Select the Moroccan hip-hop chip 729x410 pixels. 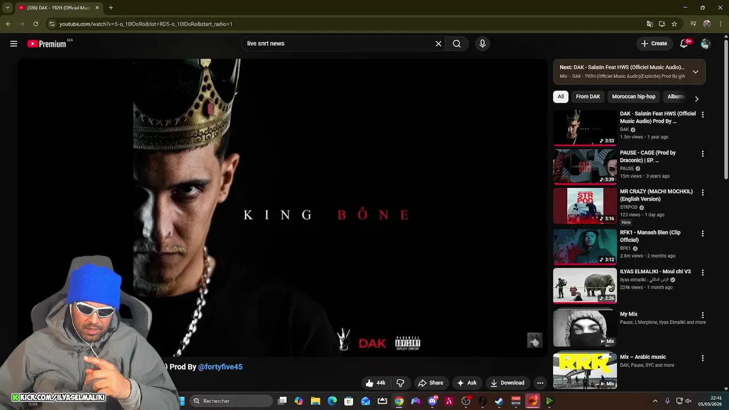[633, 97]
